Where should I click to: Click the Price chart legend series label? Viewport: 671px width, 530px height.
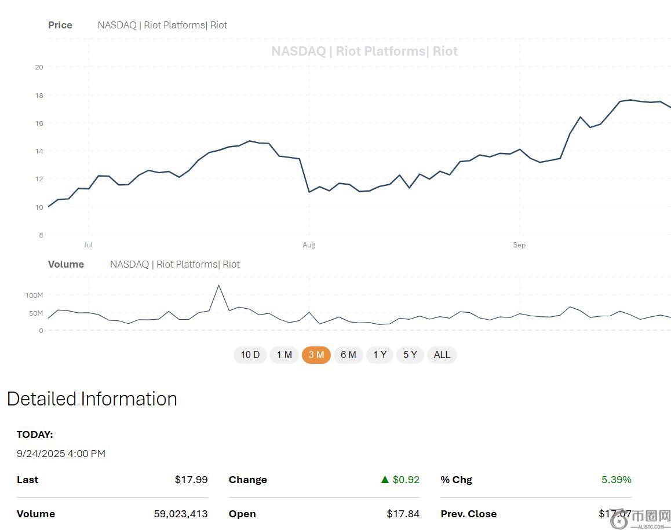(x=162, y=25)
